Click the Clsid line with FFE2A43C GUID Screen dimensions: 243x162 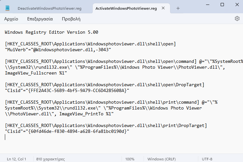67,90
